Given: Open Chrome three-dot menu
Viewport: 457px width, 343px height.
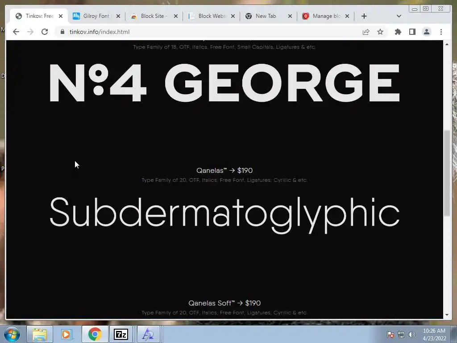Looking at the screenshot, I should click(441, 32).
